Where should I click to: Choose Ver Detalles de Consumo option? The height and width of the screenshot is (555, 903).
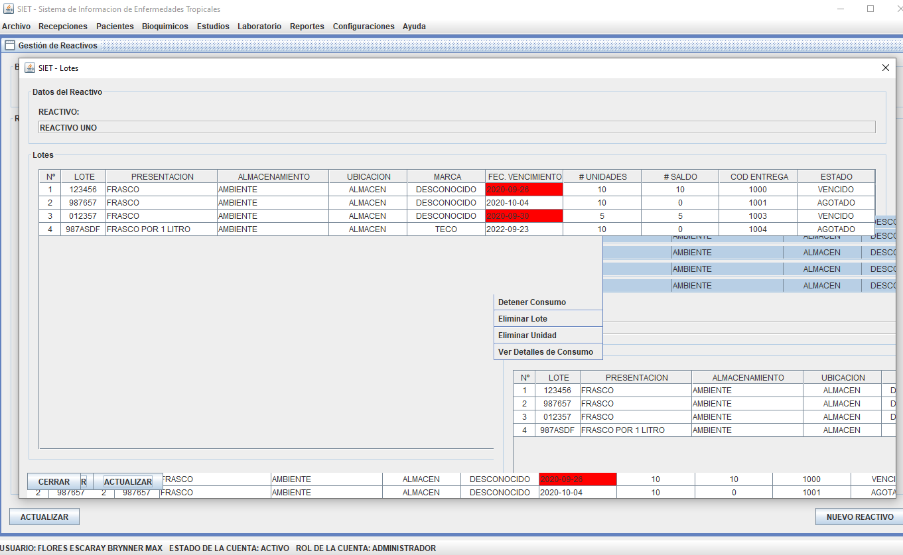548,352
